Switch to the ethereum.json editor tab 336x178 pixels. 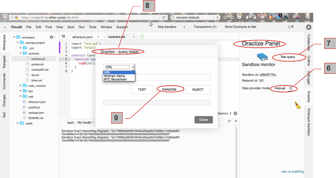point(82,37)
